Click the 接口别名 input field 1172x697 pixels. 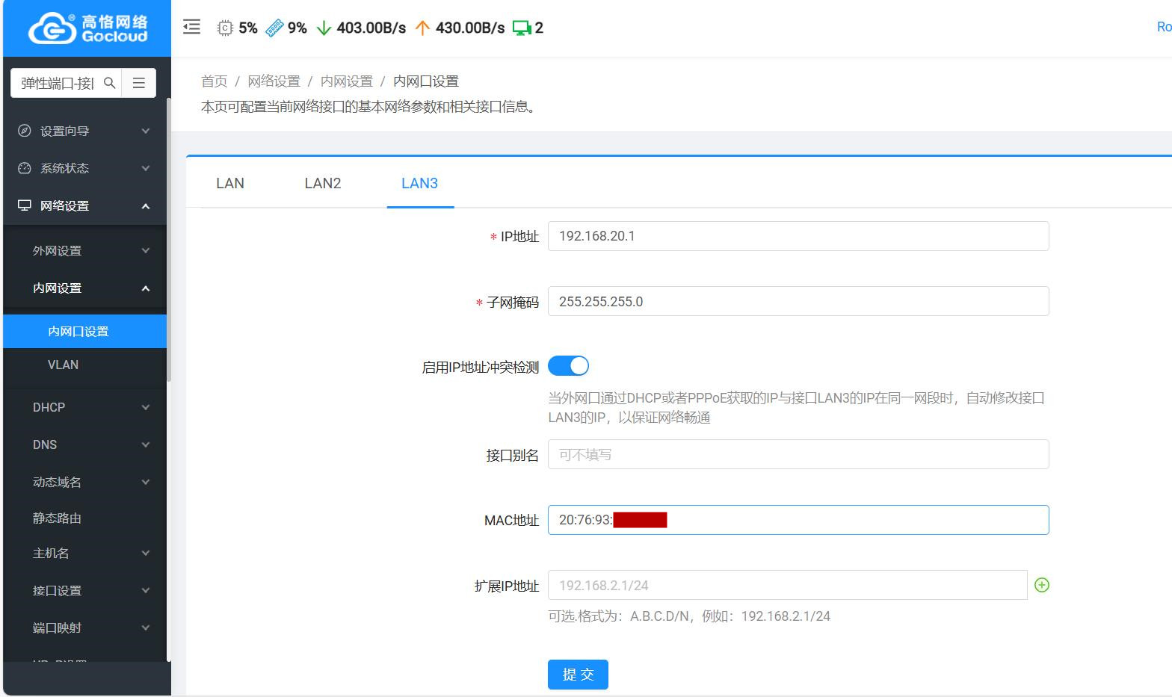click(x=798, y=454)
